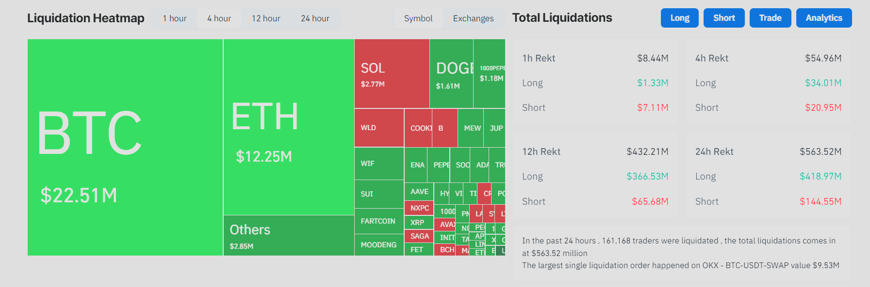The width and height of the screenshot is (870, 287).
Task: Switch to the 24 hour view
Action: pos(315,18)
